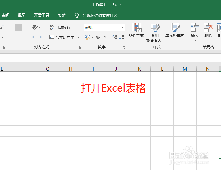Viewport: 221px width, 170px height.
Task: Select column I header
Action: click(x=93, y=69)
